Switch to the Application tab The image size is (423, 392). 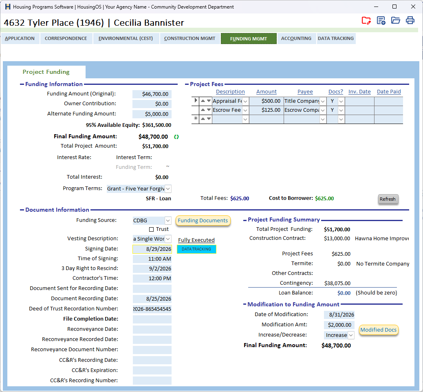tap(20, 38)
